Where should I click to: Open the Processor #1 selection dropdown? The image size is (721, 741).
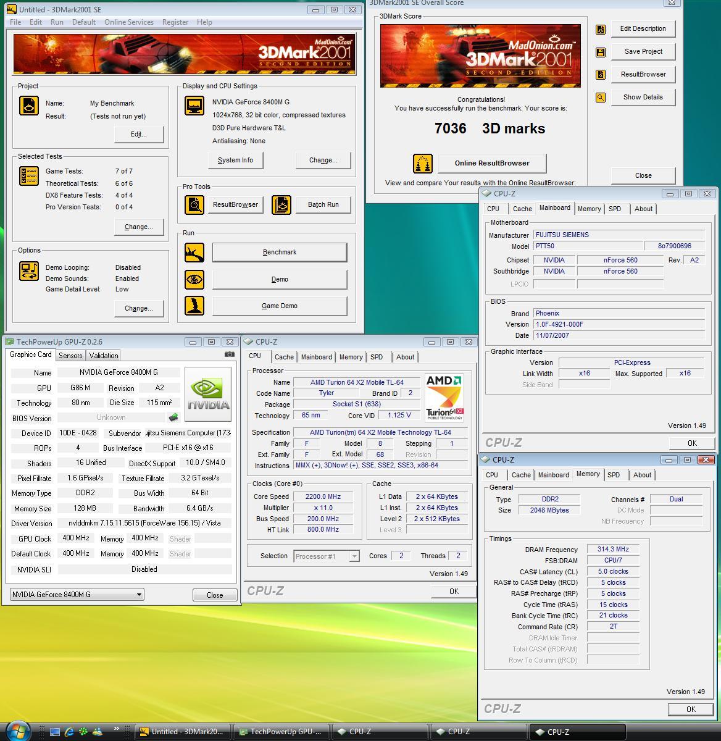pos(327,556)
